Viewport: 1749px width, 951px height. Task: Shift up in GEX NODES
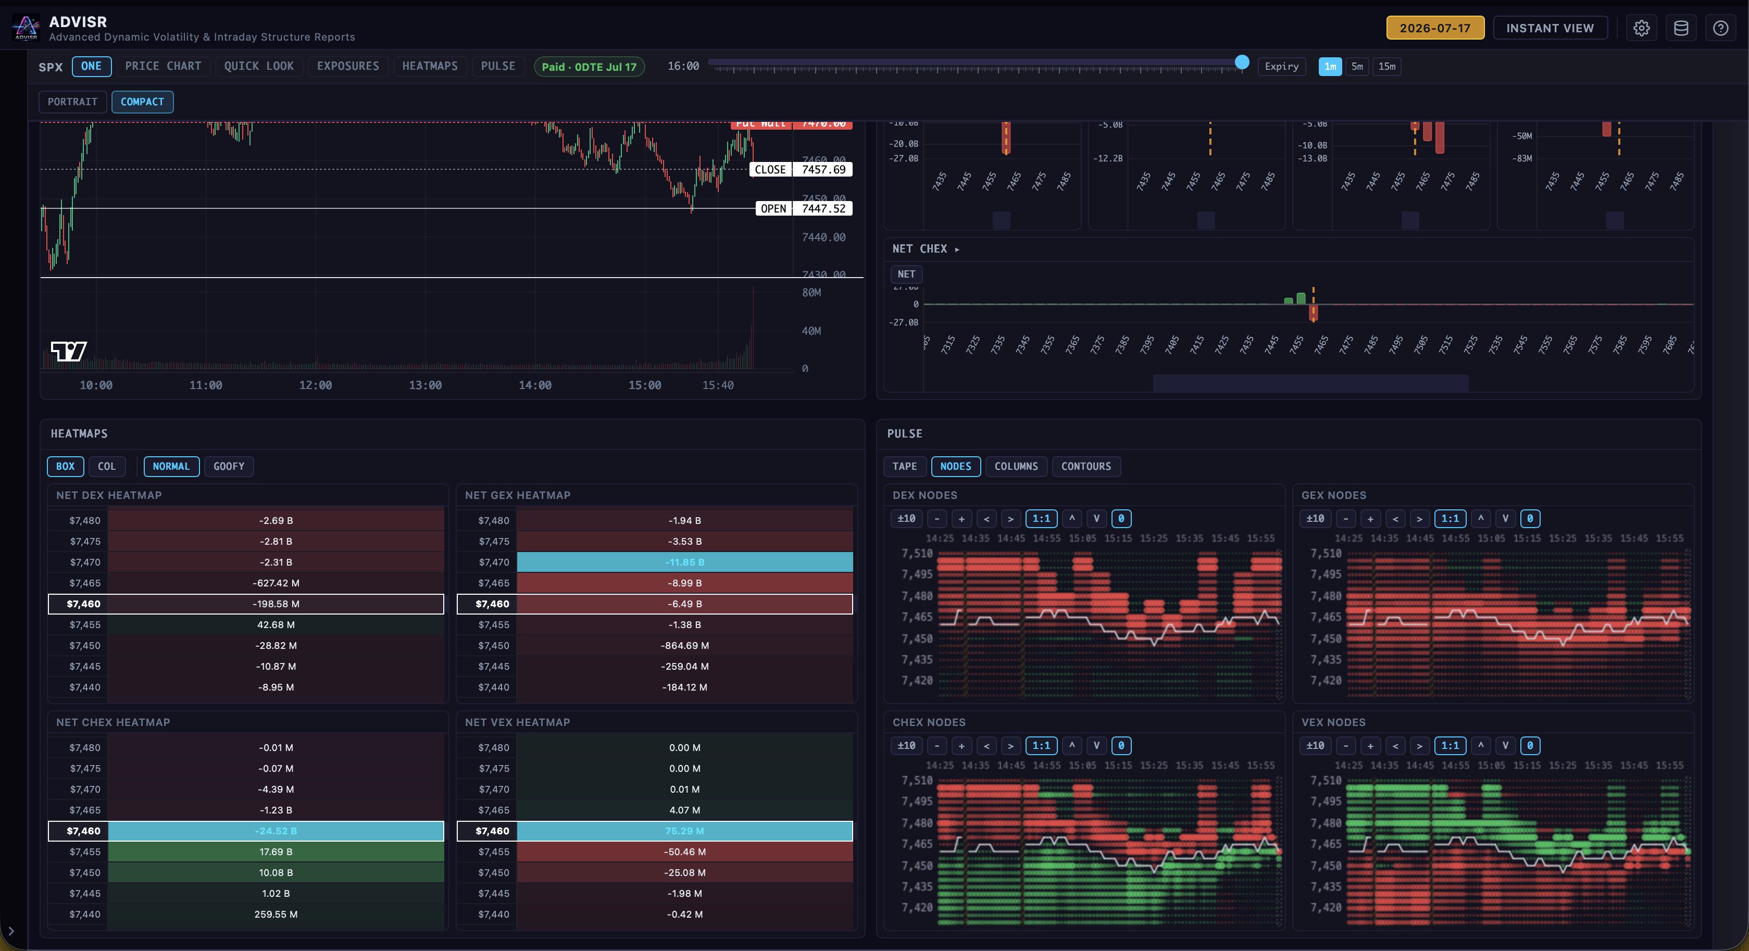(x=1481, y=519)
